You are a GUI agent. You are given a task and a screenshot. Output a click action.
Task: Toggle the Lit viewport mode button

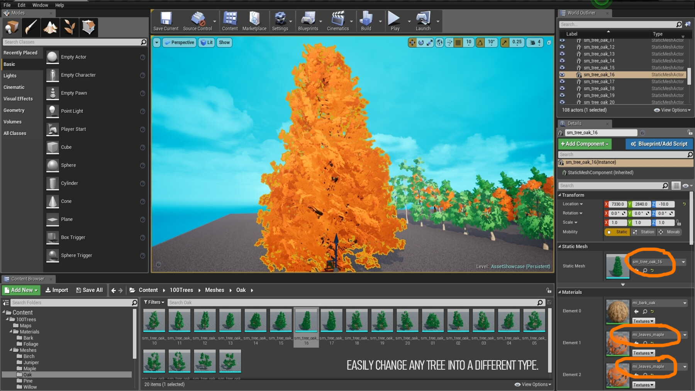207,42
